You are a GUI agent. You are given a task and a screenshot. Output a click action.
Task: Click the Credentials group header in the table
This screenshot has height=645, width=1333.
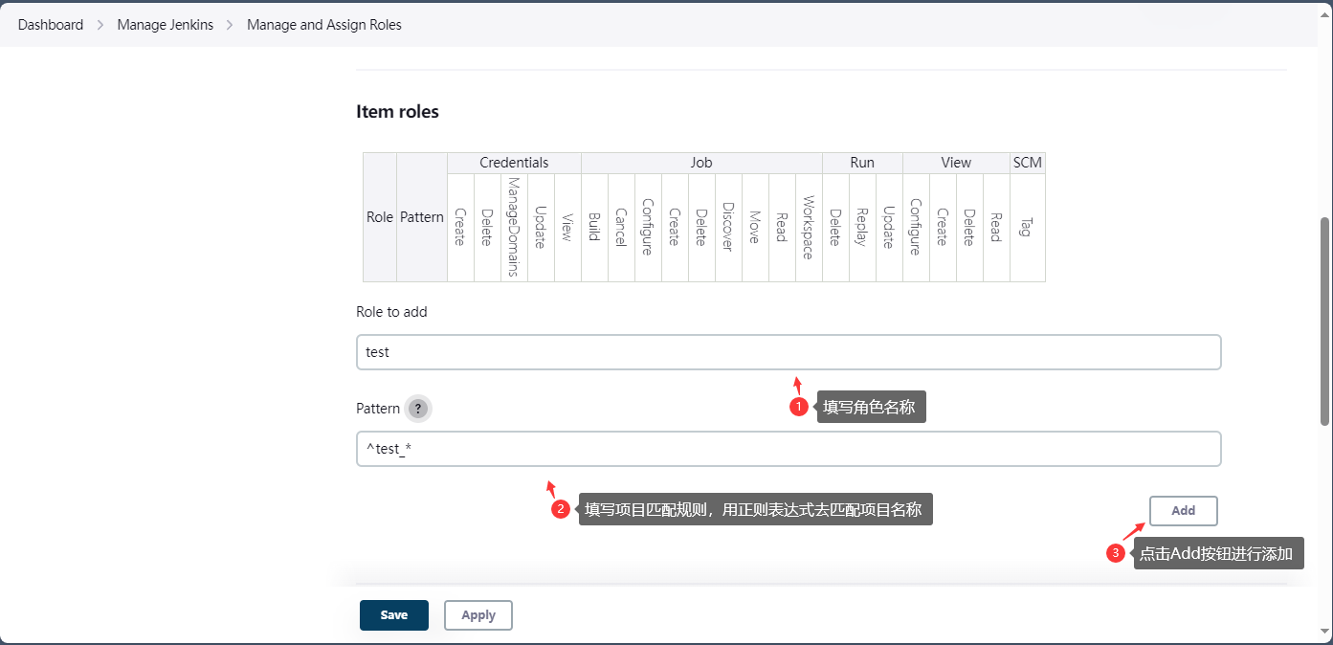pos(514,163)
